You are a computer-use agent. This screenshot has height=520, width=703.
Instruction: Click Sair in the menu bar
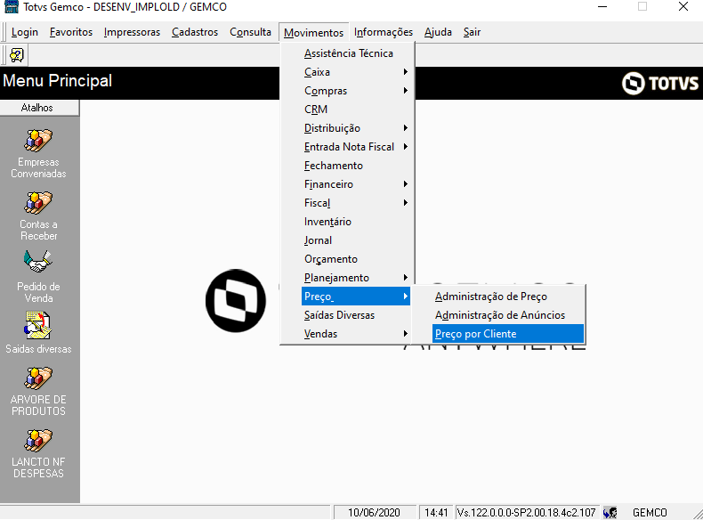[472, 32]
